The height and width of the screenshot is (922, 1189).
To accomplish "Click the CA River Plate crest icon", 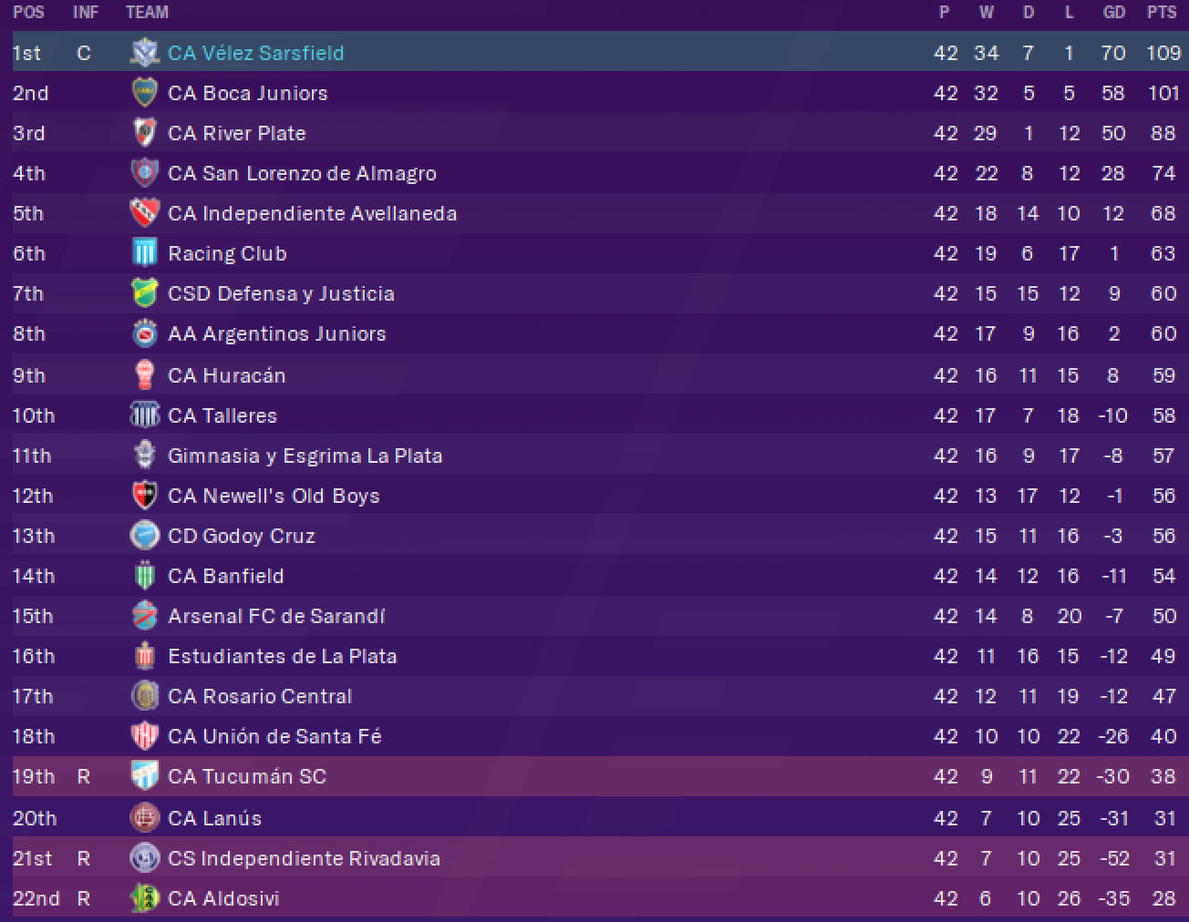I will [x=144, y=133].
